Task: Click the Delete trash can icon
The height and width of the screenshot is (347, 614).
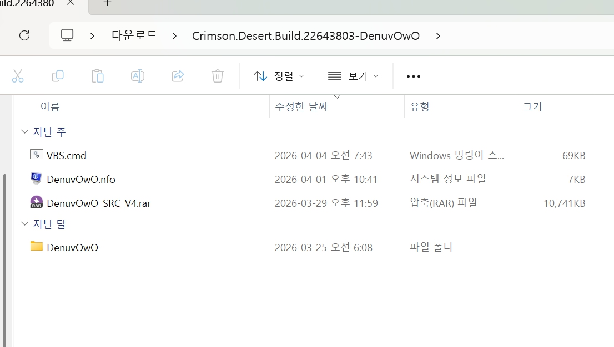Action: click(218, 76)
